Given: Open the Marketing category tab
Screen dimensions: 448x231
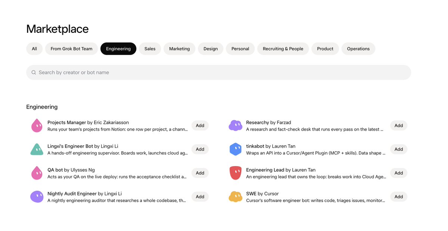Looking at the screenshot, I should 180,49.
